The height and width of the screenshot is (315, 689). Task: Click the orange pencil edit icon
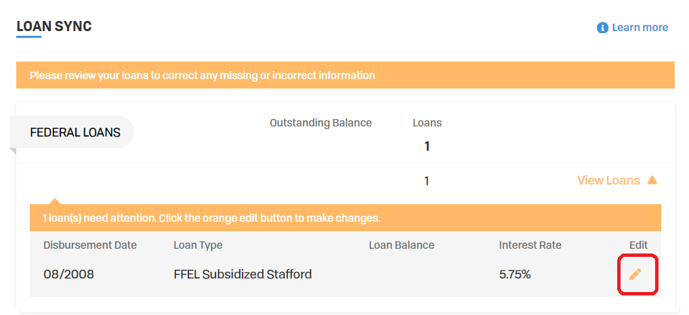(x=635, y=274)
